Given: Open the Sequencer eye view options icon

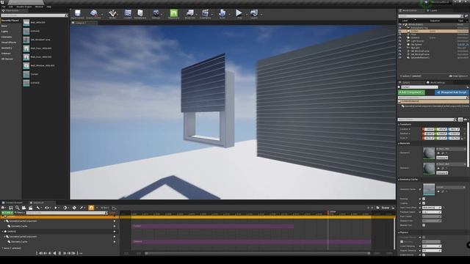Looking at the screenshot, I should coord(47,208).
